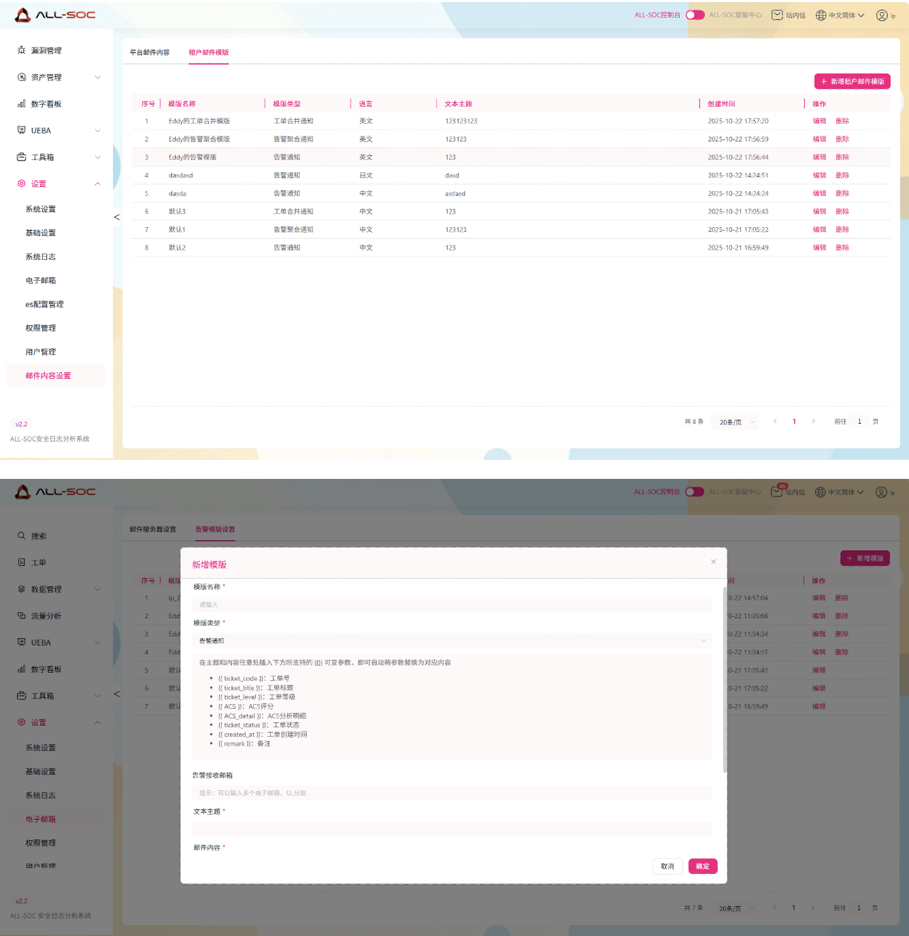Close the 新增模版 dialog with X icon
Screen dimensions: 909x936
(713, 562)
